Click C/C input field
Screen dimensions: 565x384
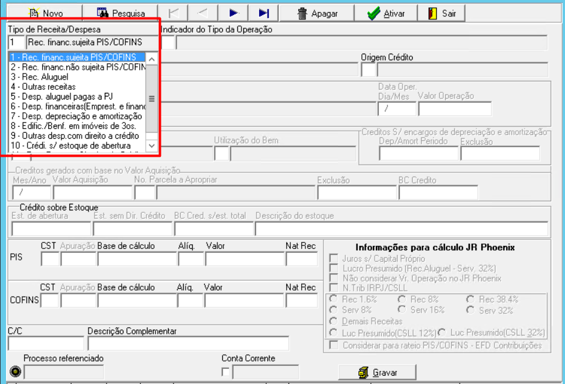coord(46,343)
